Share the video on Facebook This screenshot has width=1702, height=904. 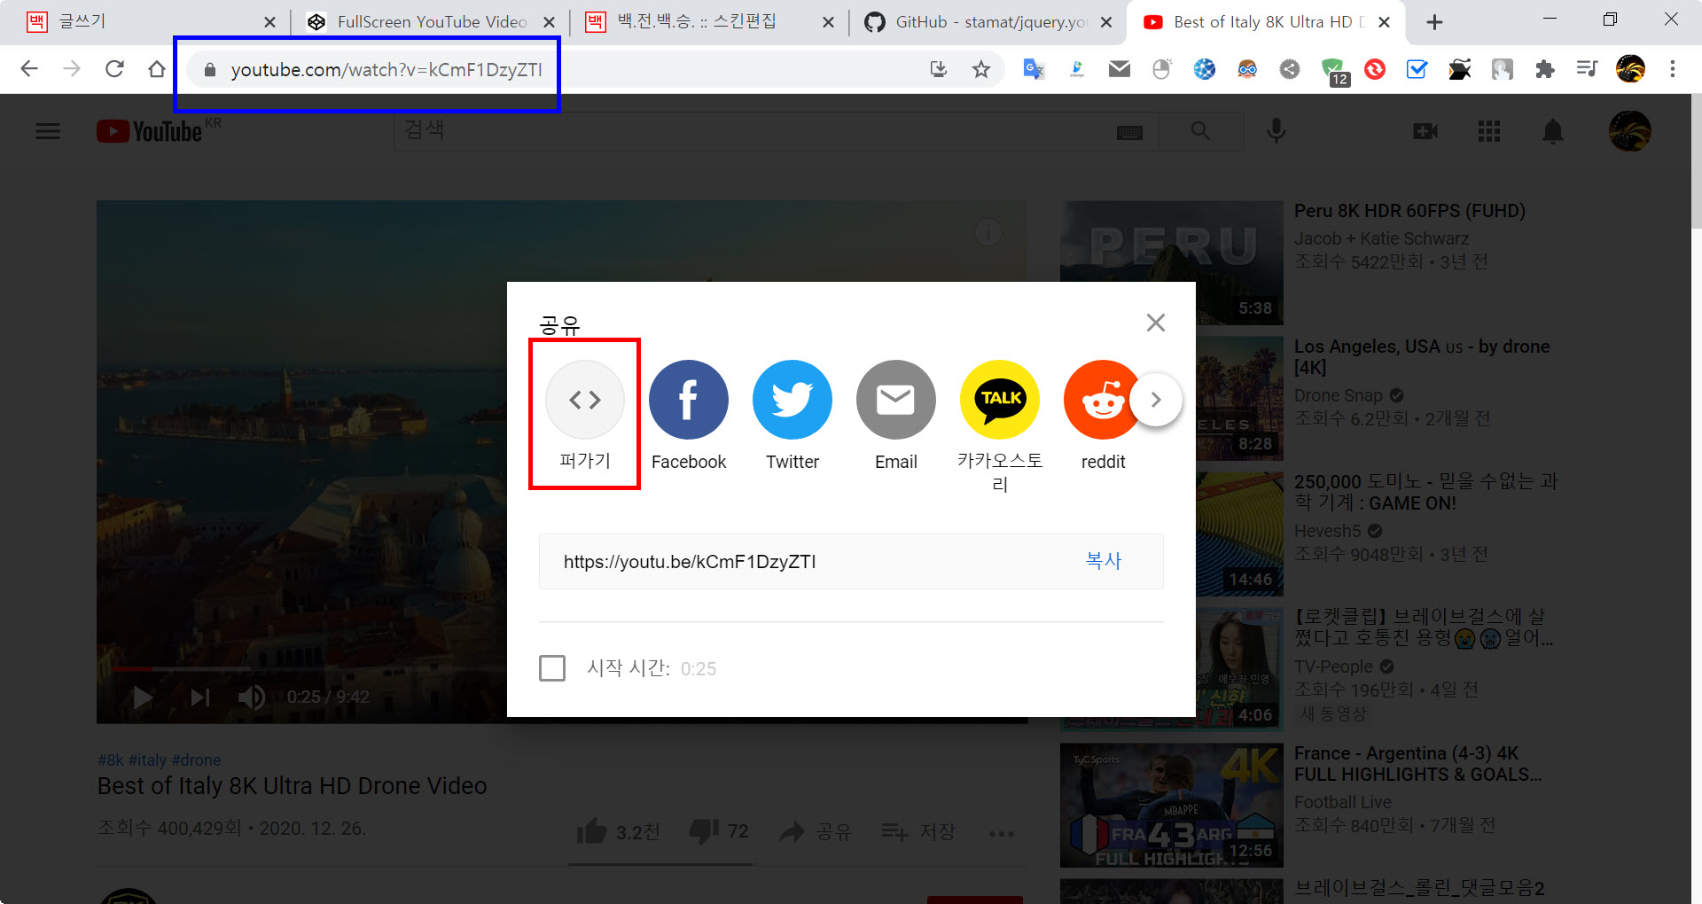click(x=689, y=400)
